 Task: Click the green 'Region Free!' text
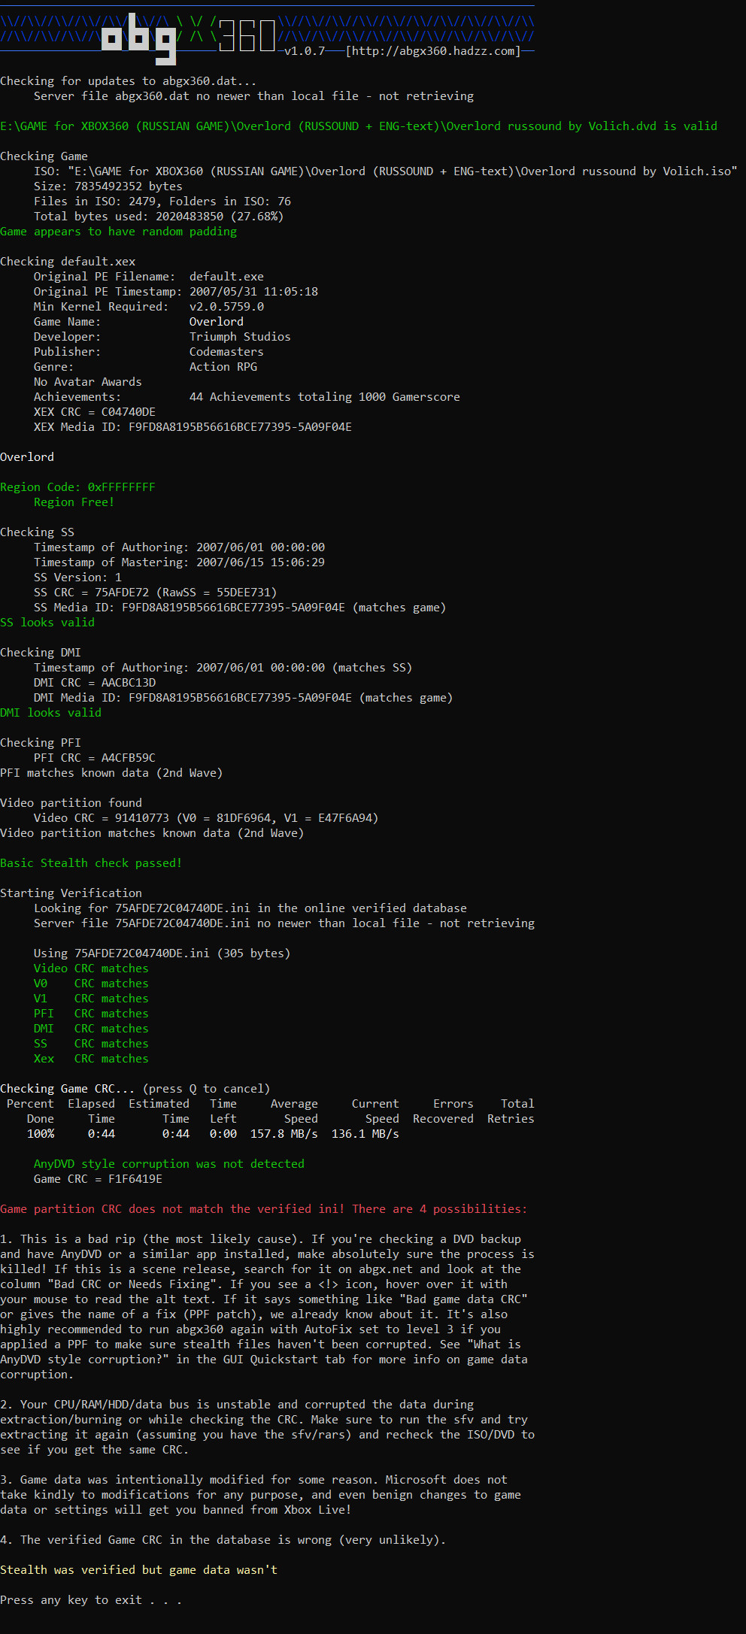74,502
